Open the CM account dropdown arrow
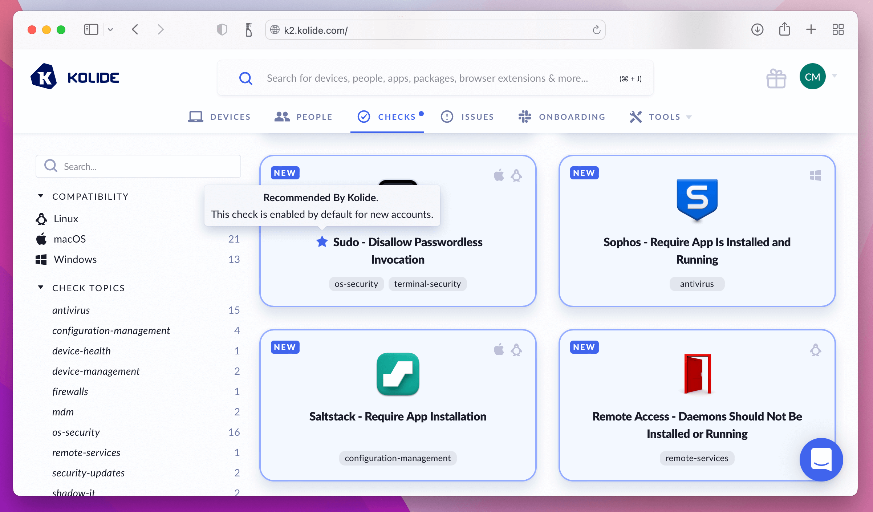The height and width of the screenshot is (512, 873). [x=835, y=76]
